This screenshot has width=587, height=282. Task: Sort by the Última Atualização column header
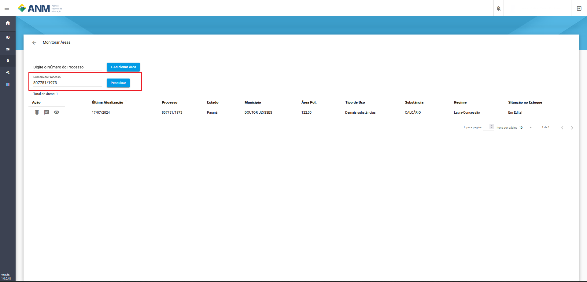pos(108,102)
